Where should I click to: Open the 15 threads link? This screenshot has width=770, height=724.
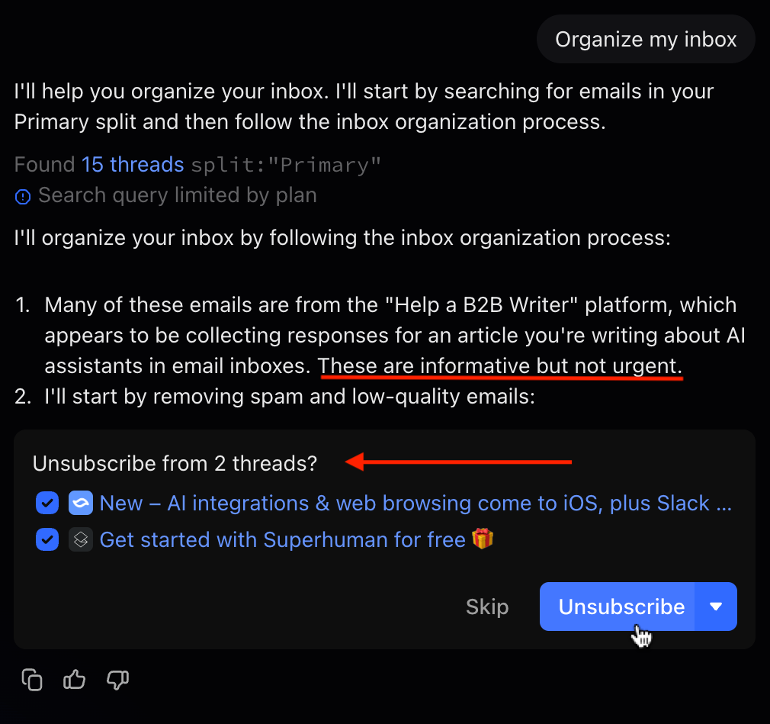point(133,164)
